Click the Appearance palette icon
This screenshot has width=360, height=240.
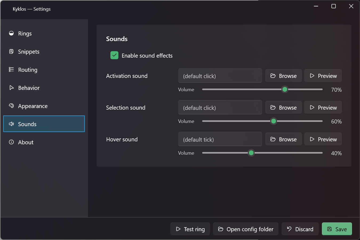11,106
